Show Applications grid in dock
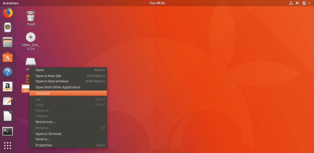 (8, 145)
